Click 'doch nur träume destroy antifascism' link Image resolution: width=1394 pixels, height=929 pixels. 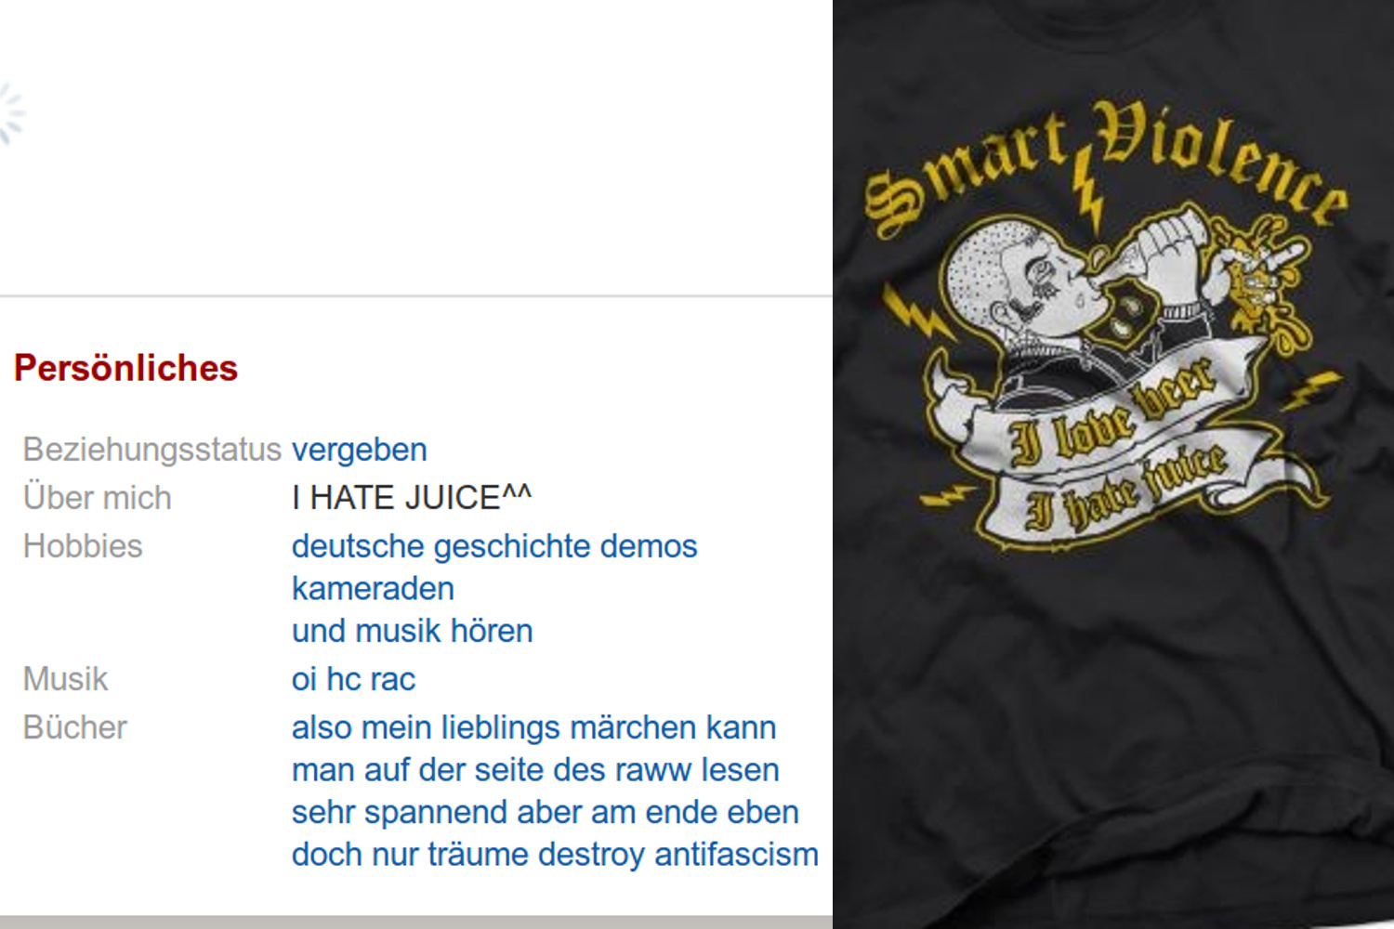pos(555,855)
